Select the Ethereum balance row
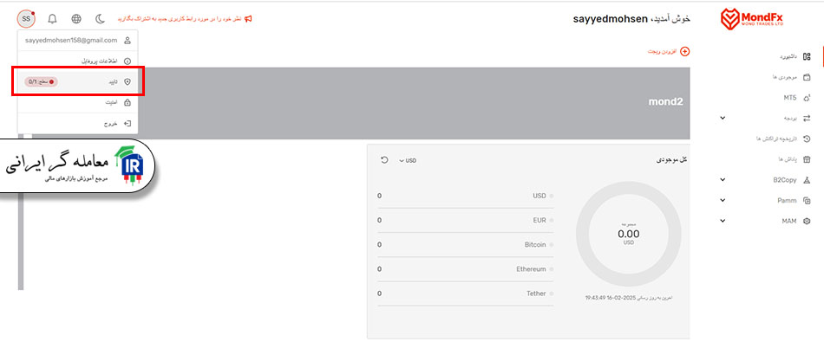Viewport: 824px width, 342px height. pyautogui.click(x=465, y=269)
